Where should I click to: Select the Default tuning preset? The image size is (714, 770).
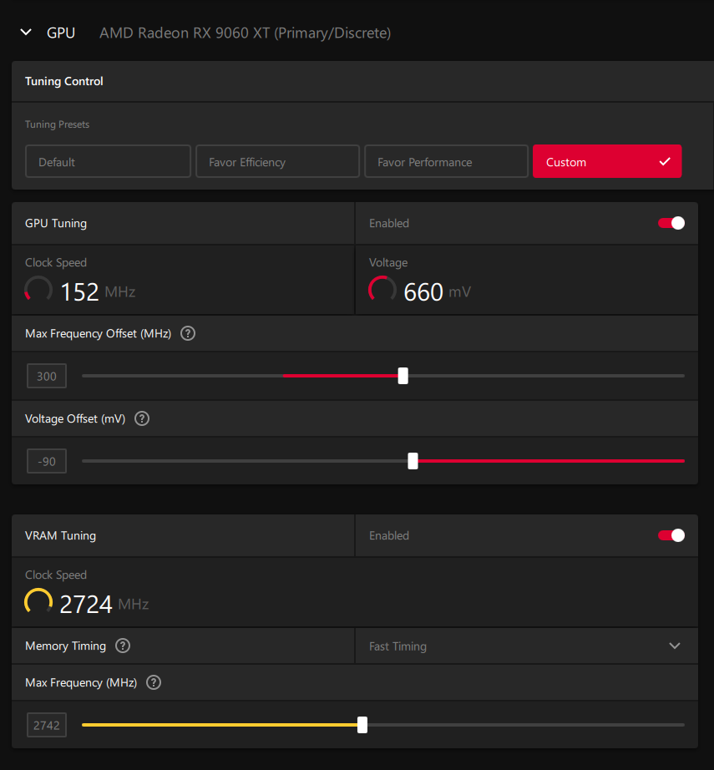108,161
